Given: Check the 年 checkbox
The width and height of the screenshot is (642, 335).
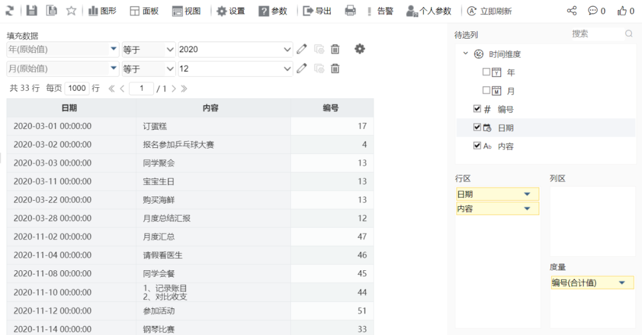Looking at the screenshot, I should [x=486, y=72].
